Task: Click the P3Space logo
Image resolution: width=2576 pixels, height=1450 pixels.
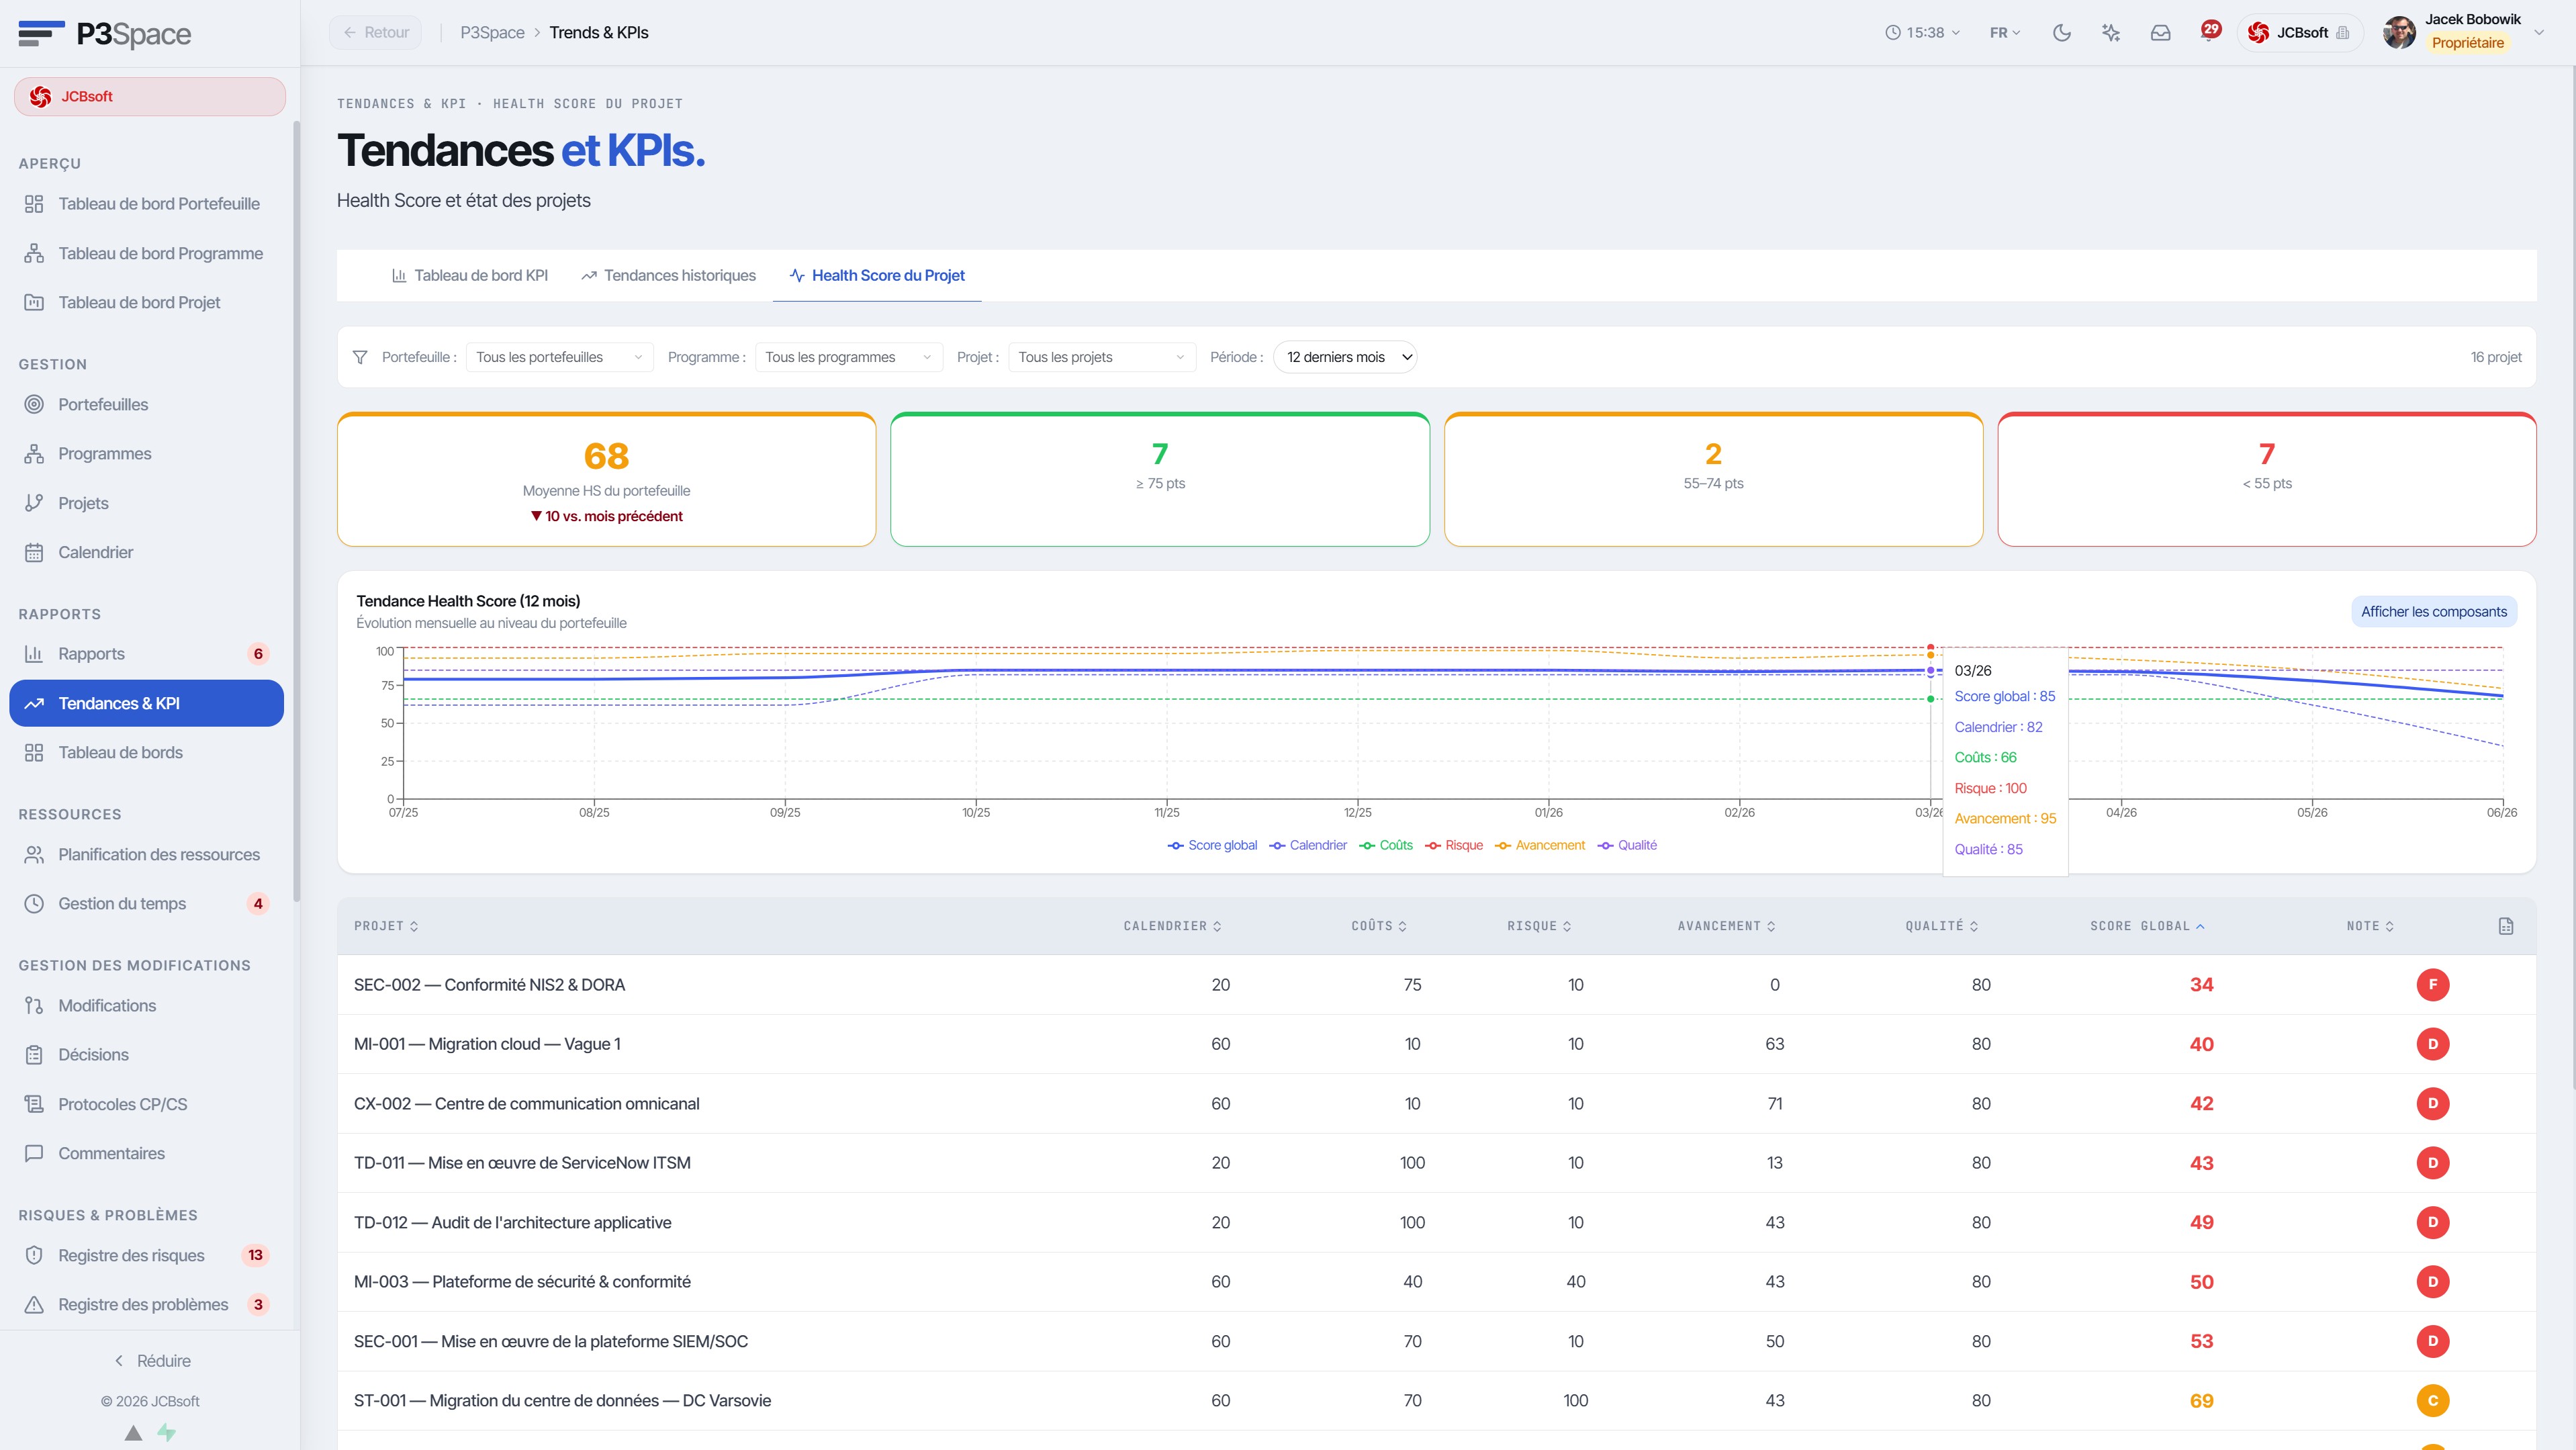Action: click(104, 34)
